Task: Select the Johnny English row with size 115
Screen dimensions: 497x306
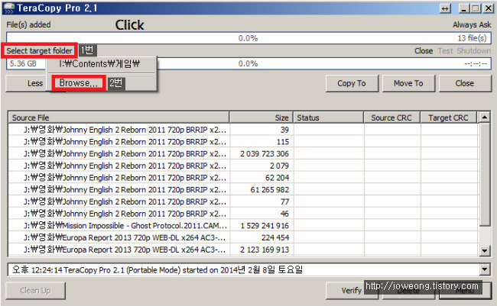Action: (x=243, y=142)
